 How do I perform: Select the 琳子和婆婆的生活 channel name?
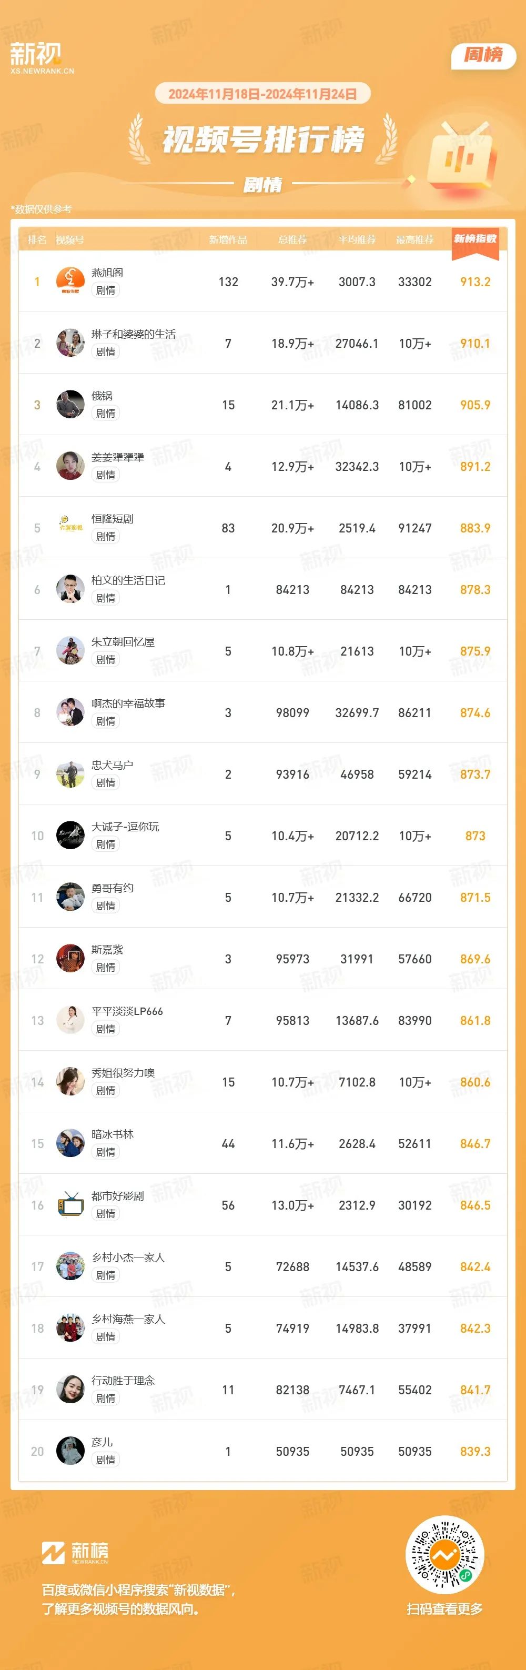tap(134, 334)
